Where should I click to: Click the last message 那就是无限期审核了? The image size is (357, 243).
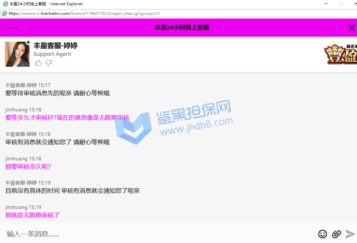coord(33,215)
